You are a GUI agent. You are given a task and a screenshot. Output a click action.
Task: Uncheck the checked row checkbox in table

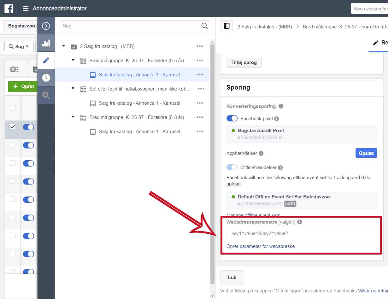[x=13, y=126]
